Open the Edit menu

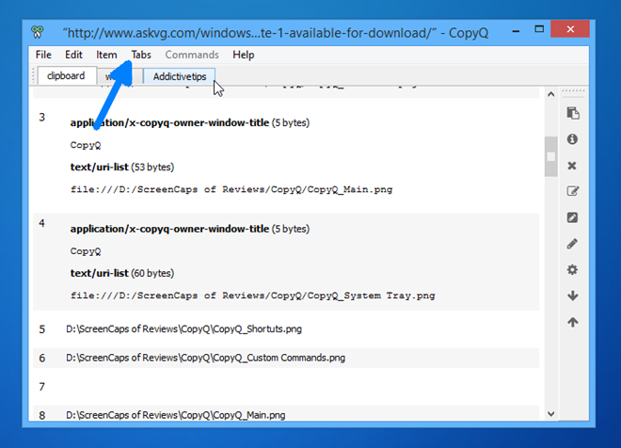(x=73, y=55)
